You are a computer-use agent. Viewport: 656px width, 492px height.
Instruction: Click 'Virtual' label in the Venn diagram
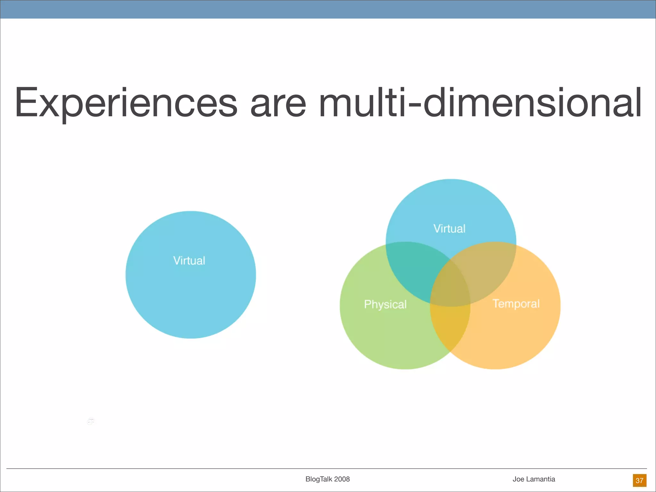tap(449, 229)
